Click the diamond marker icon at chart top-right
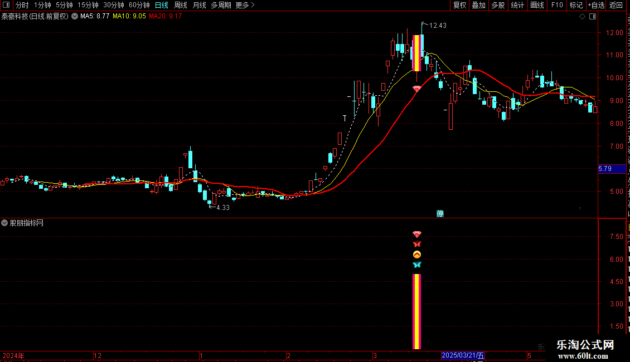This screenshot has height=362, width=630. click(582, 17)
